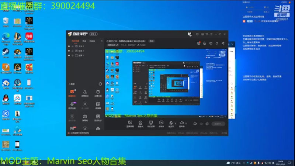Select the 全屏 1 source row
The height and width of the screenshot is (166, 295).
click(85, 56)
